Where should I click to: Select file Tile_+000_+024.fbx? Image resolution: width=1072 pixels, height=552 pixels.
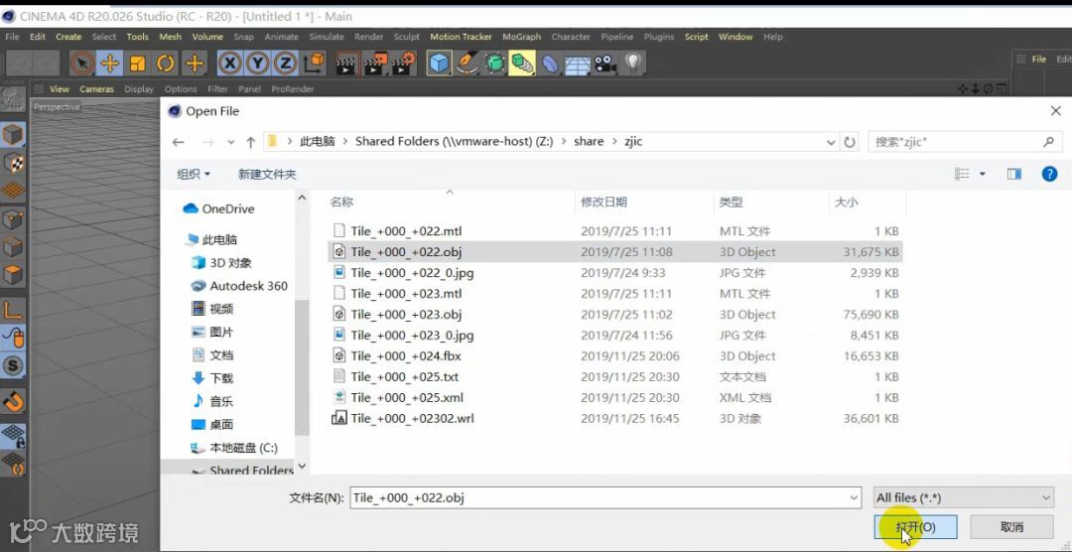click(406, 356)
